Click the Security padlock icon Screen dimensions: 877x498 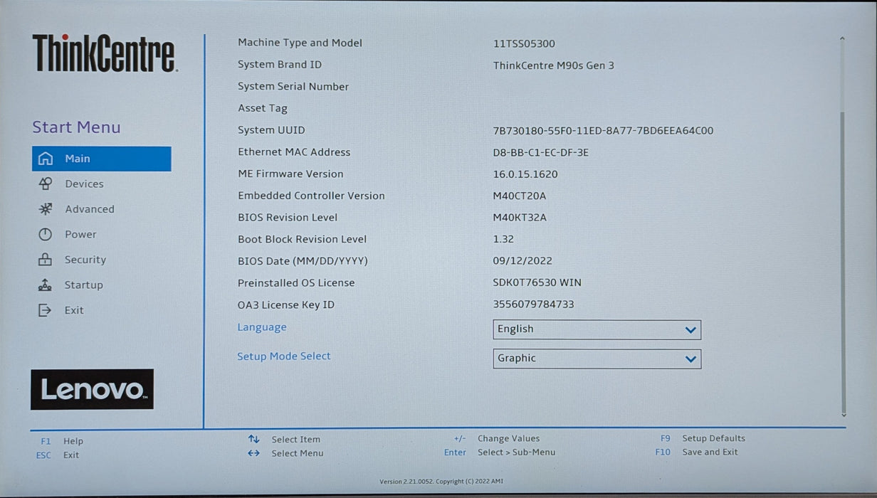click(46, 260)
